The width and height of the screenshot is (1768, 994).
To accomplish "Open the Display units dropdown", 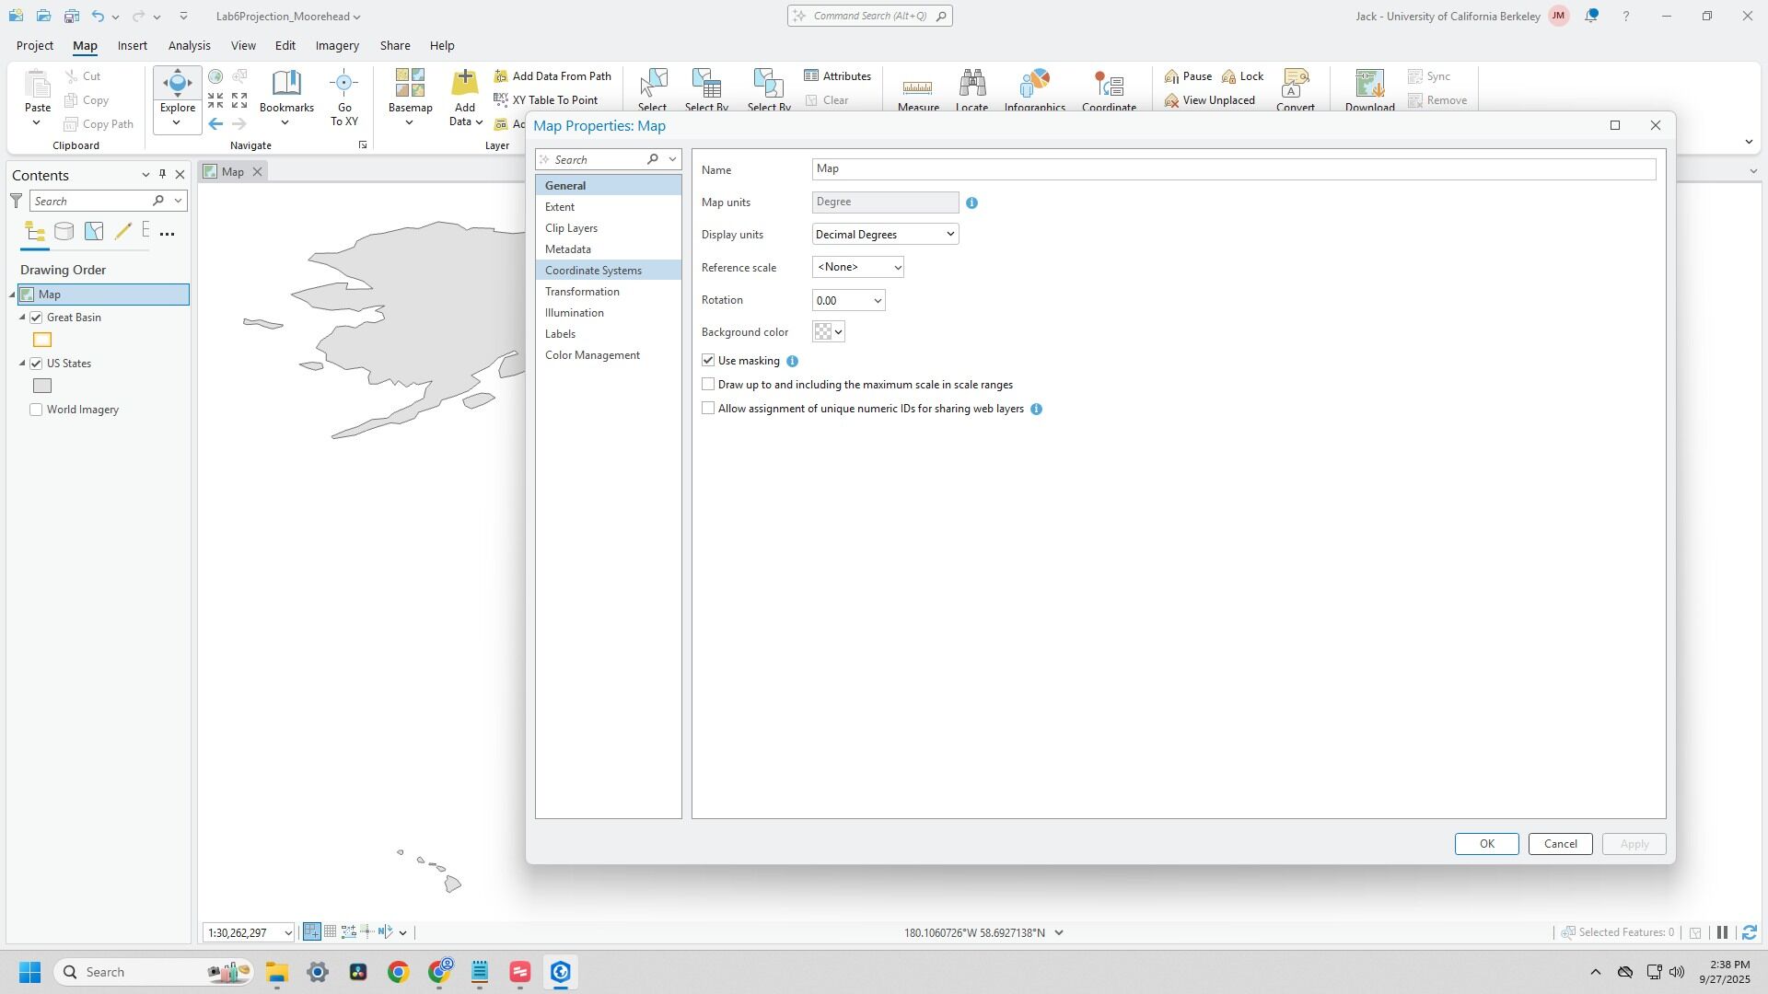I will (885, 235).
